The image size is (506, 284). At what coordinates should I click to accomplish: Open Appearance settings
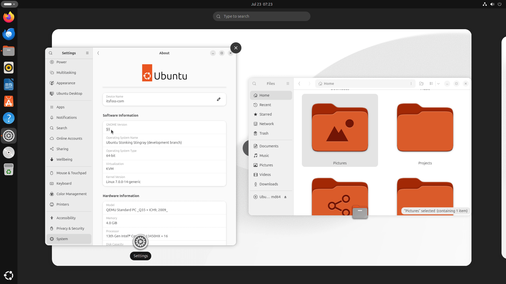click(x=69, y=83)
